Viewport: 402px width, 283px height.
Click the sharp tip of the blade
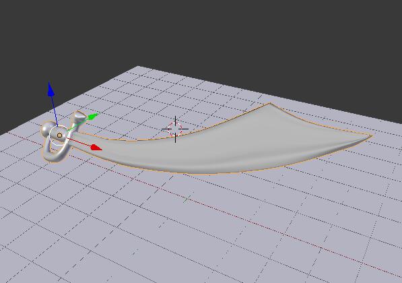(369, 136)
